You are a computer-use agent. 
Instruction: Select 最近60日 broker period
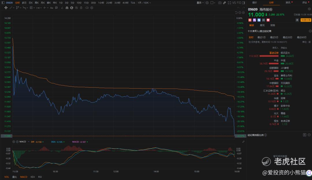[x=302, y=37]
